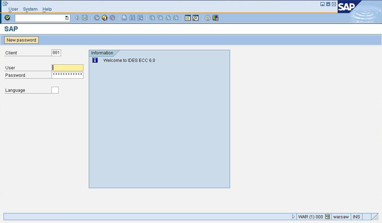Open the User menu
The height and width of the screenshot is (223, 382).
click(13, 9)
